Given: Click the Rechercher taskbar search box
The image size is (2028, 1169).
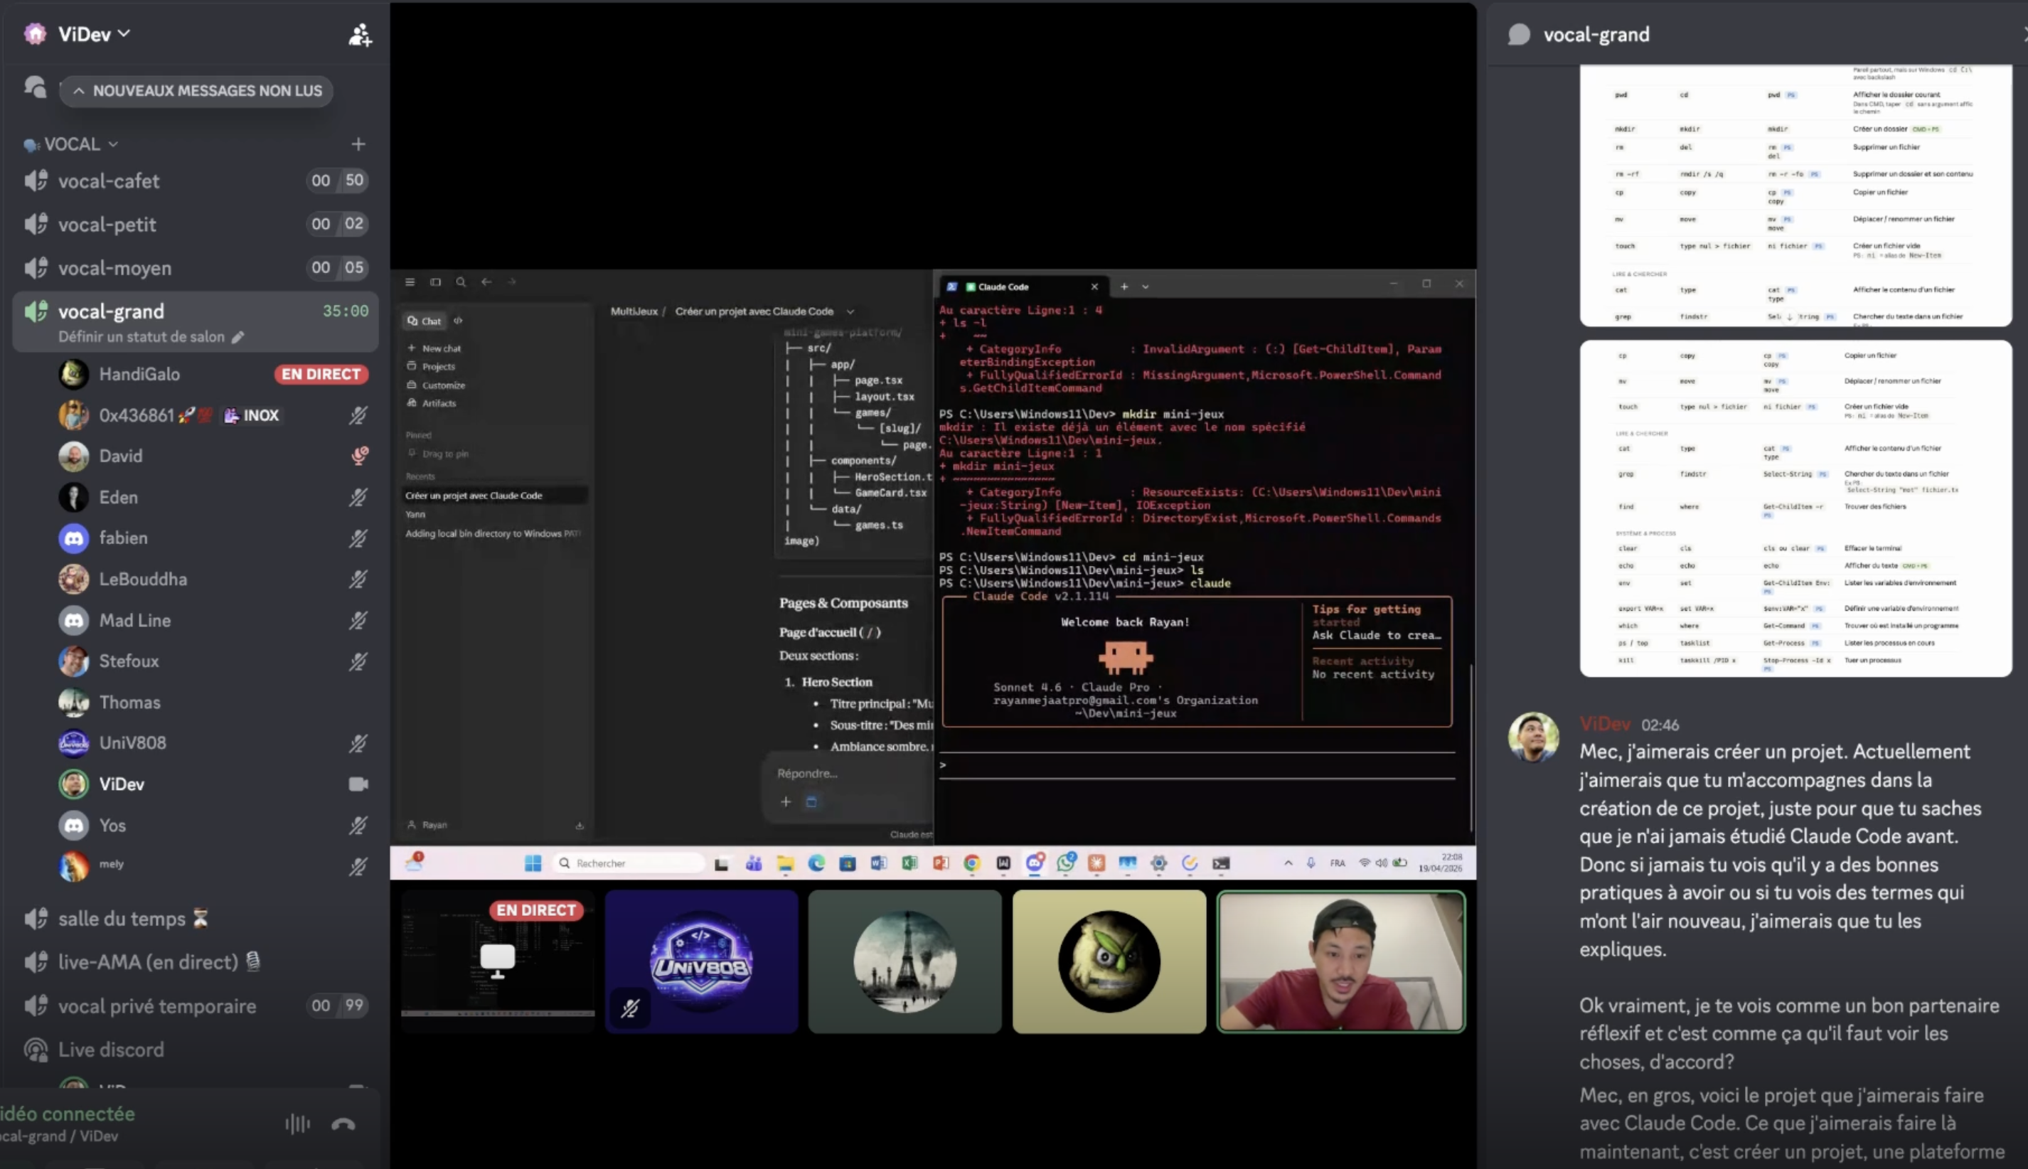Looking at the screenshot, I should tap(630, 863).
